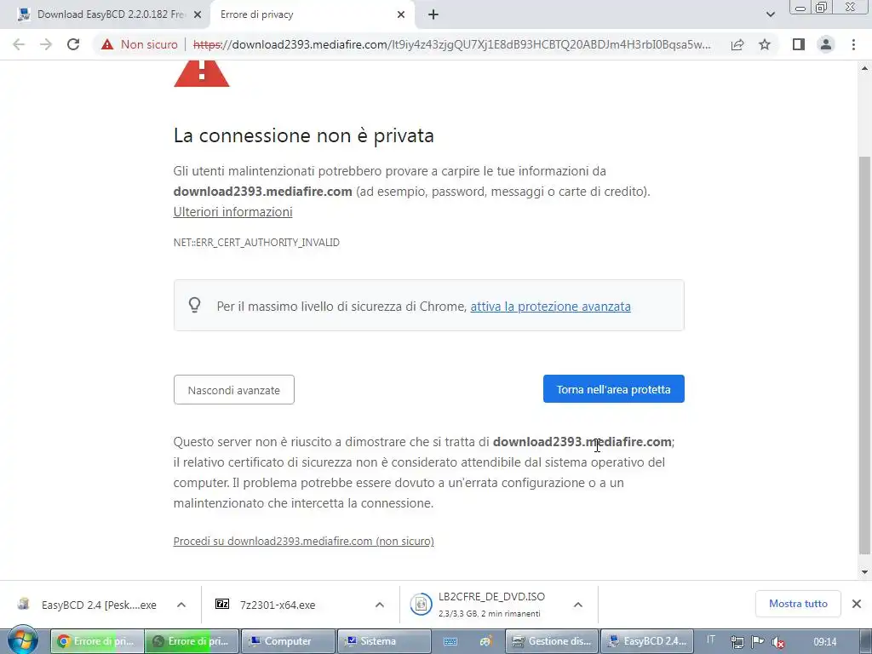Open 'Ulteriori informazioni' link

[x=232, y=212]
